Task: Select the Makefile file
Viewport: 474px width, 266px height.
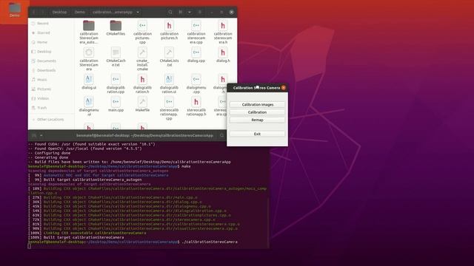Action: tap(142, 104)
